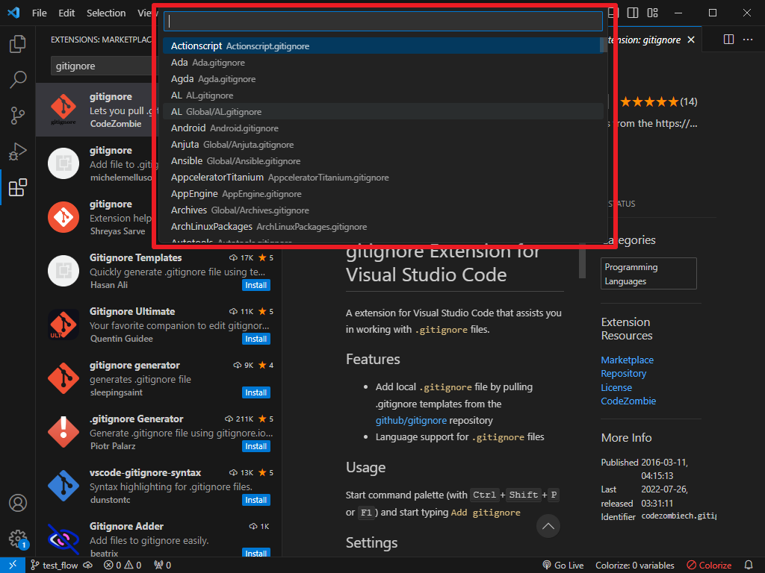Open the Search view icon
The height and width of the screenshot is (573, 765).
click(18, 79)
